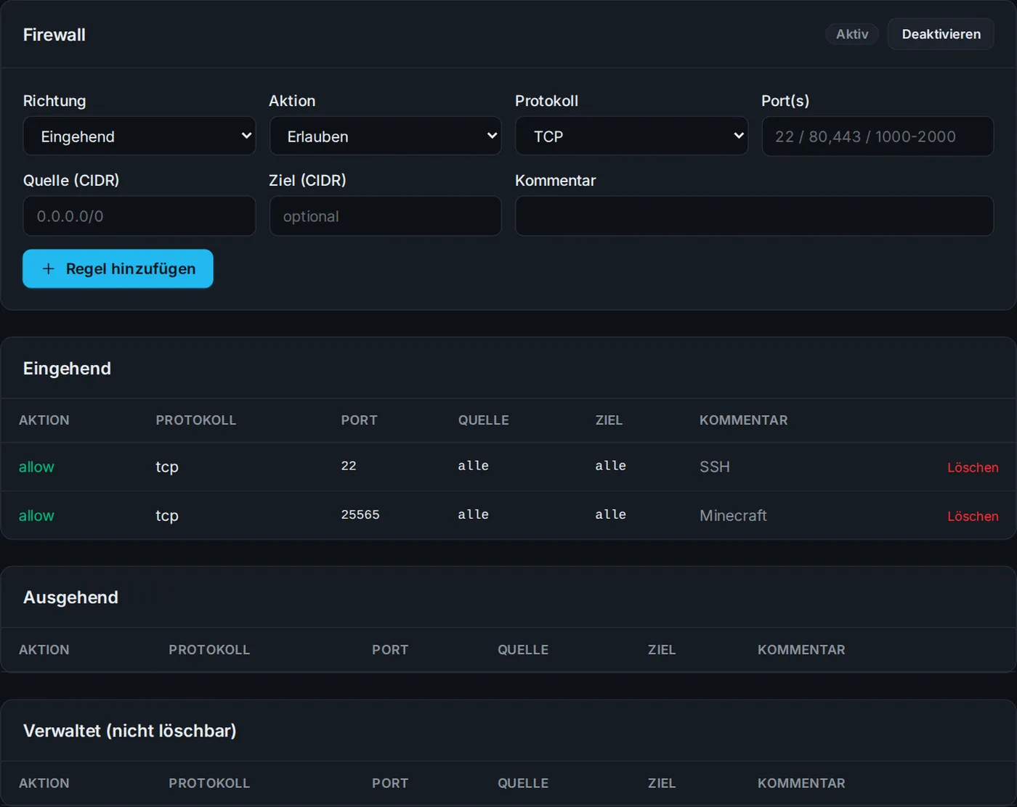1017x807 pixels.
Task: Click PROTOKOLL header in Verwaltet table
Action: pos(209,783)
